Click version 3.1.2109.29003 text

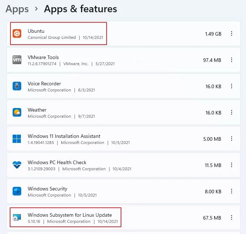click(41, 169)
